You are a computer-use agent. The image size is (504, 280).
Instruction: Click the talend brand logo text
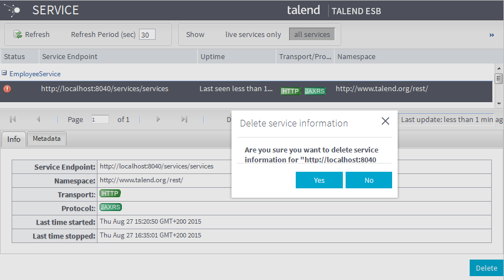click(x=303, y=10)
